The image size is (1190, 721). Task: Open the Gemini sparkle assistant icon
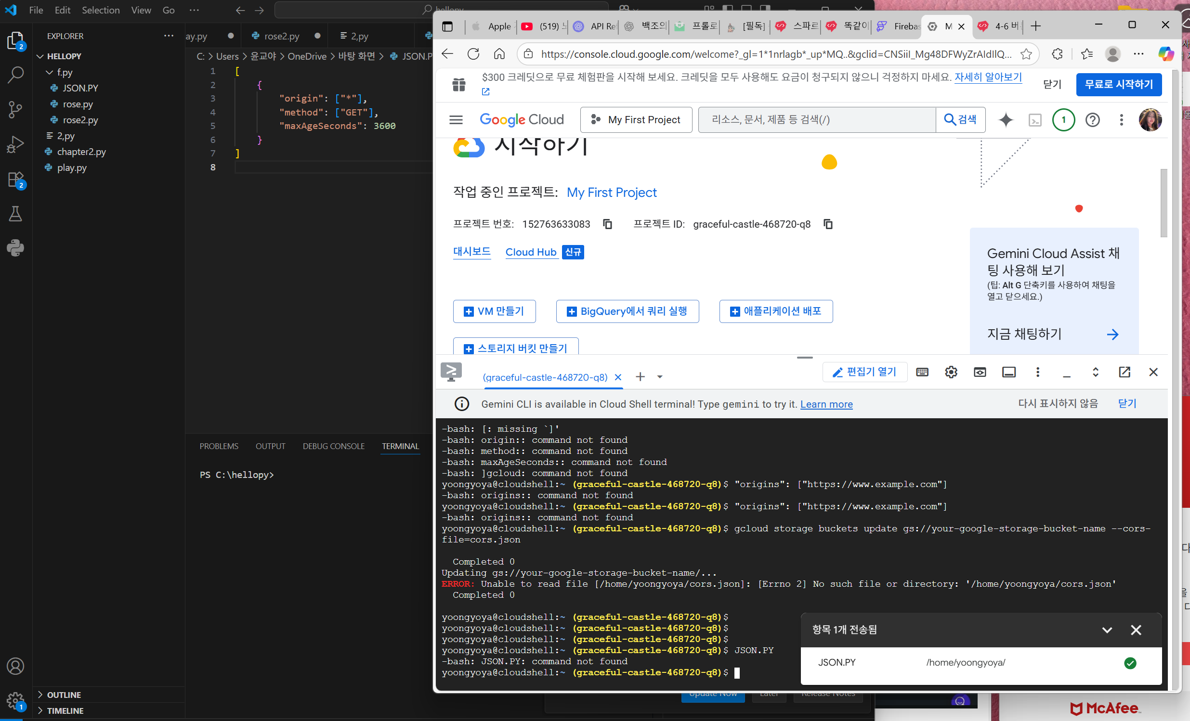(1006, 120)
